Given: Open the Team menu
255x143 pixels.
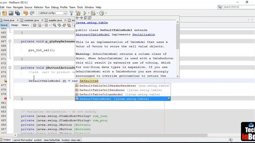Looking at the screenshot, I should tap(72, 7).
